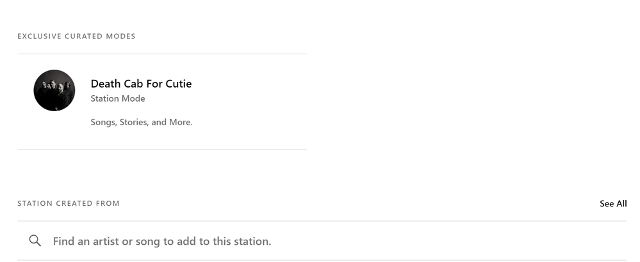Click the Exclusive Curated Modes heading
640x262 pixels.
(x=76, y=36)
